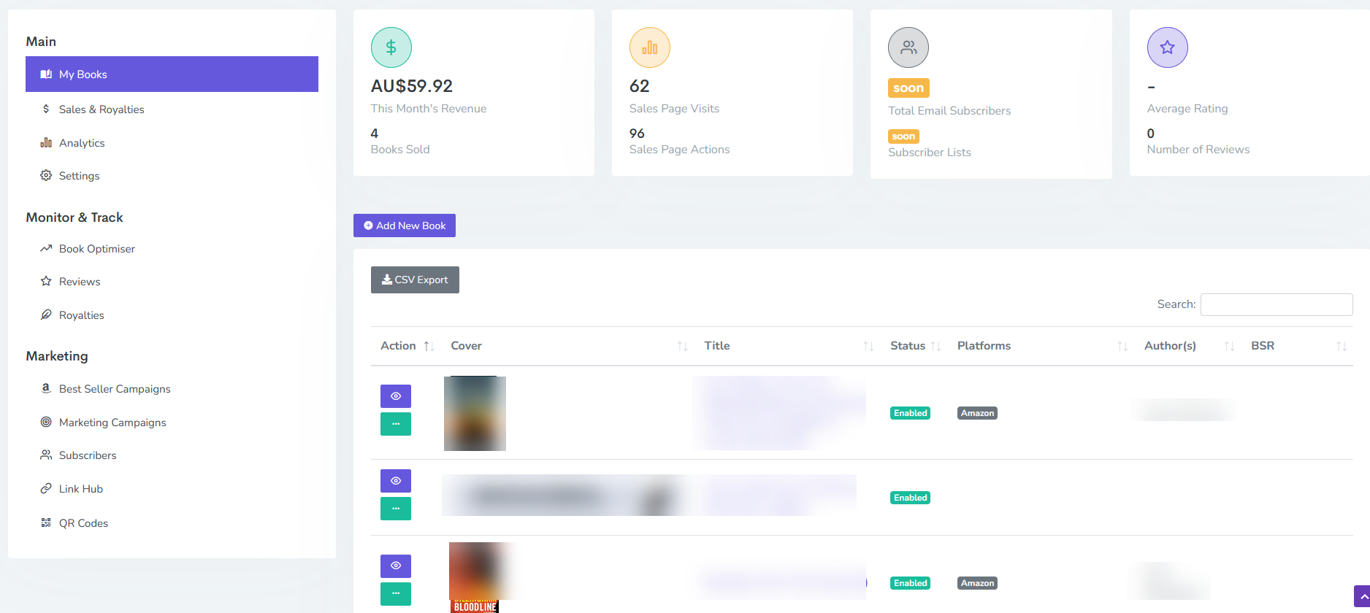
Task: Click 'soon' badge above Total Email Subscribers
Action: [x=908, y=88]
